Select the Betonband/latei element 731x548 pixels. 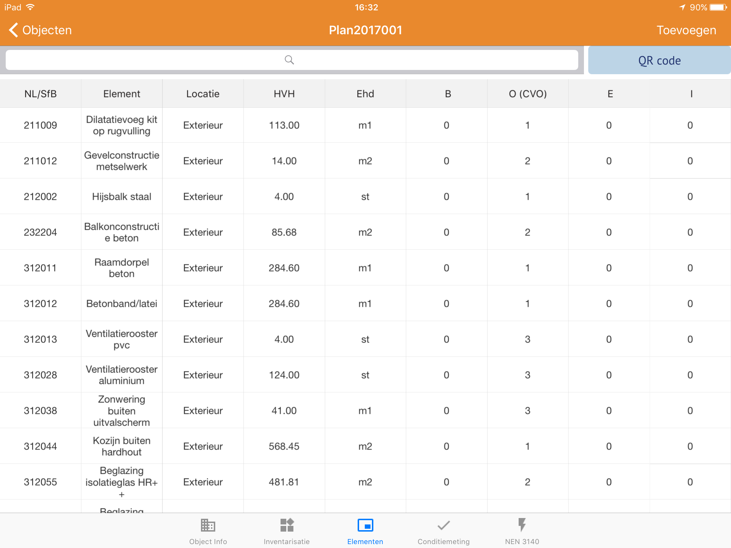point(122,304)
